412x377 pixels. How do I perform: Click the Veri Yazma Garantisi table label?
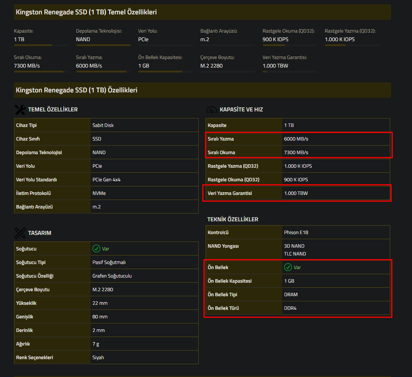(230, 193)
